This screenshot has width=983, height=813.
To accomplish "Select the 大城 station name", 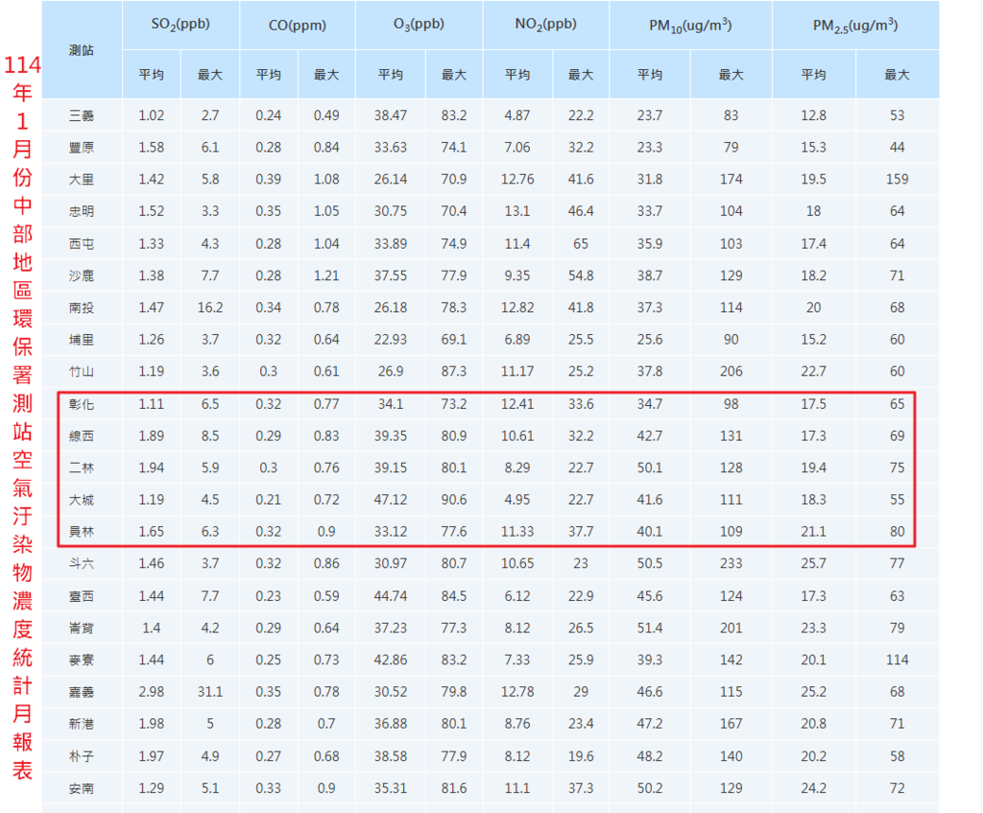I will click(x=82, y=499).
